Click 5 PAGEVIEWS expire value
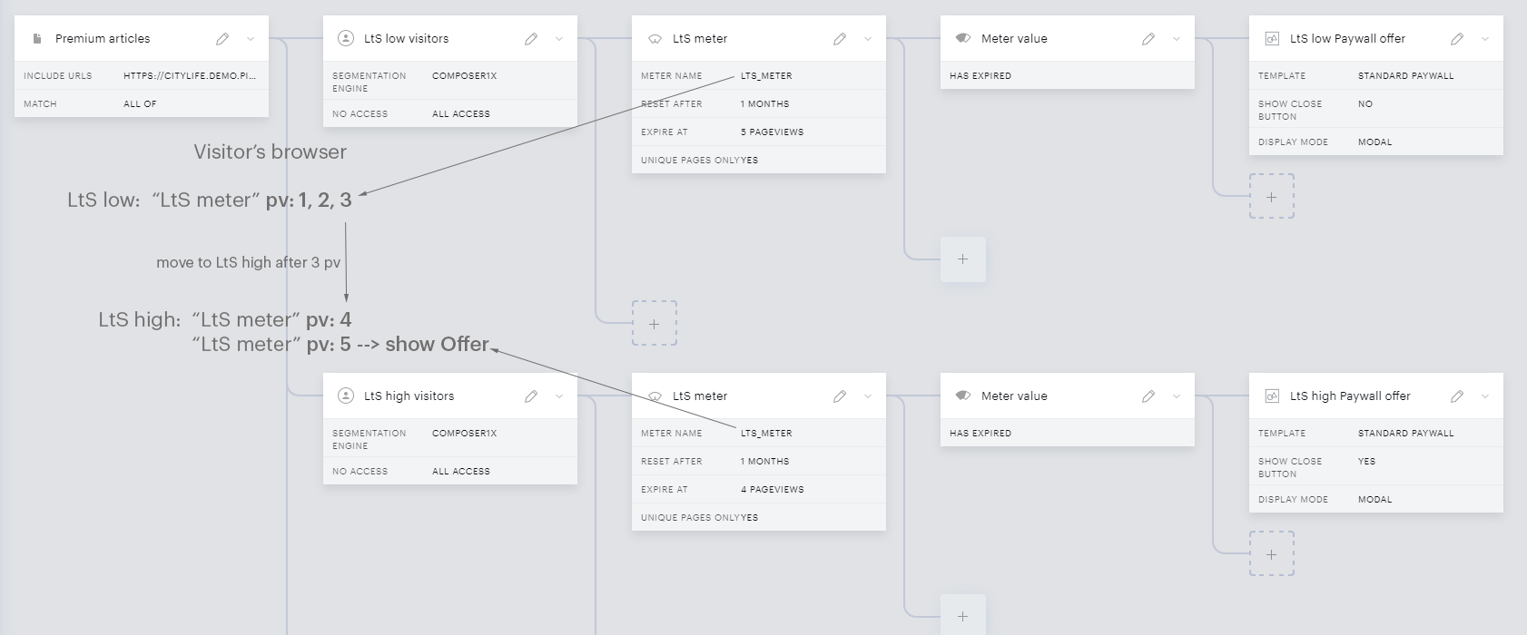 pyautogui.click(x=772, y=132)
